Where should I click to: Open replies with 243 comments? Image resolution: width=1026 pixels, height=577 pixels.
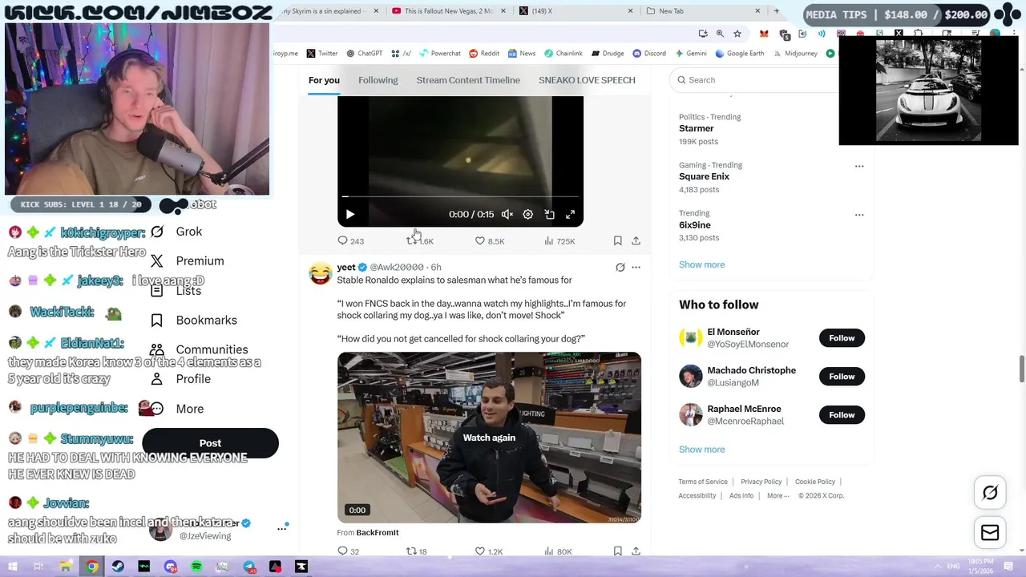(351, 240)
